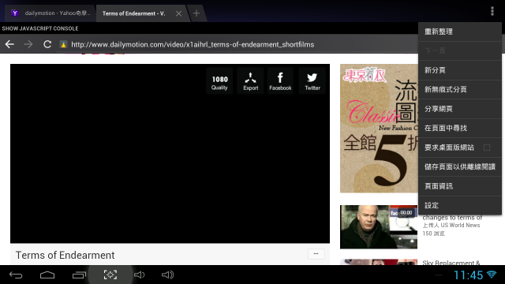The height and width of the screenshot is (284, 505).
Task: Choose 儲存頁面以供離線閱讀 menu entry
Action: 460,166
